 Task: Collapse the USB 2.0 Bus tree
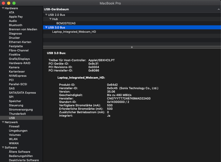[x=46, y=15]
